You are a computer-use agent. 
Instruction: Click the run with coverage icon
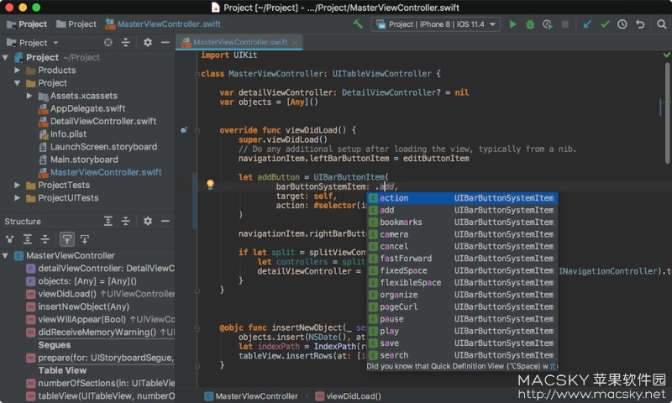(548, 24)
